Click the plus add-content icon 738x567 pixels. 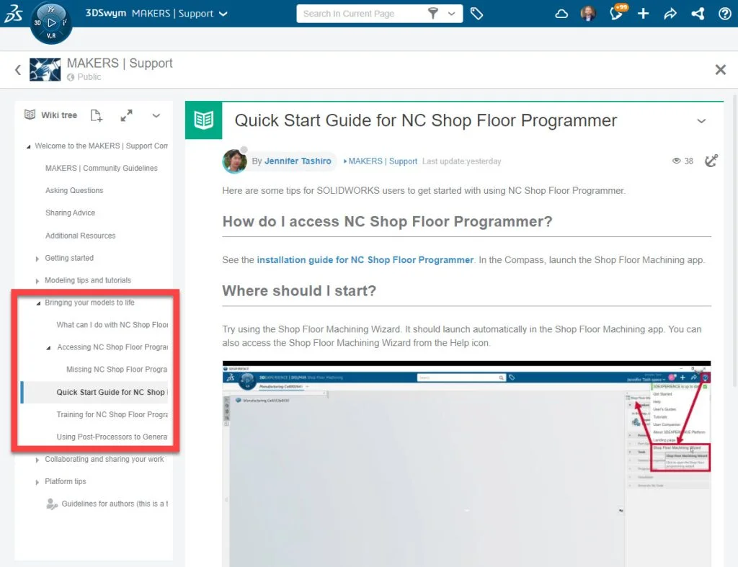pos(644,14)
